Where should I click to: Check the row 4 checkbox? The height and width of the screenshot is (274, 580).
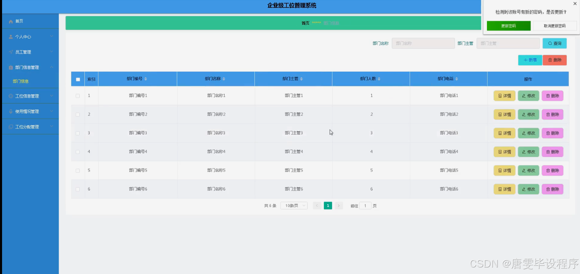[x=78, y=152]
